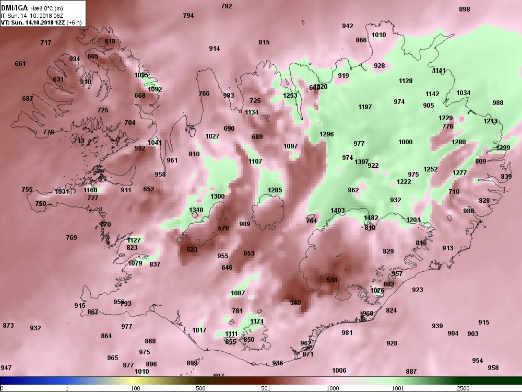Select the map value 1201
Screen dimensions: 522x392
(413, 220)
